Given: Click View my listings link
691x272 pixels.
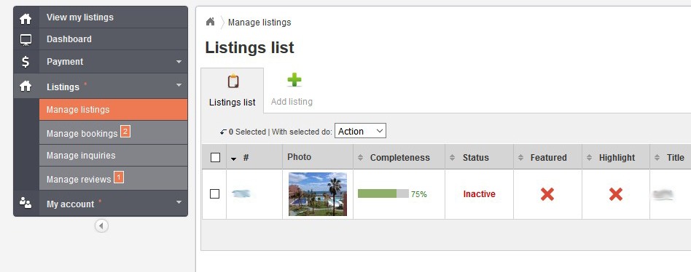Looking at the screenshot, I should click(79, 17).
